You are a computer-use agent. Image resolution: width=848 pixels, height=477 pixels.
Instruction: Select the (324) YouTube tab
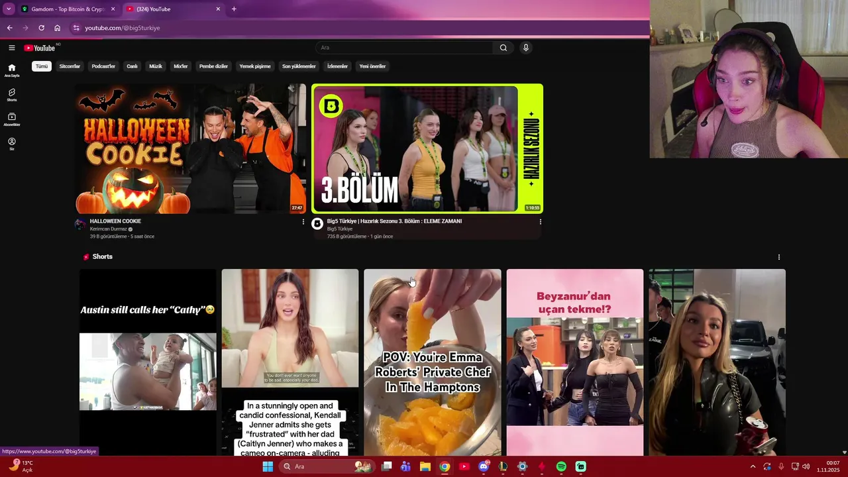tap(174, 9)
